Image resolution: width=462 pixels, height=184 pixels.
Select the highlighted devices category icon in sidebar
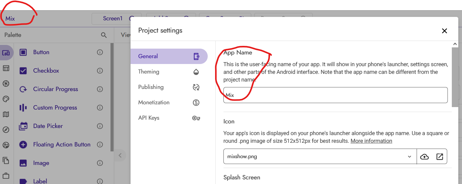[x=6, y=53]
